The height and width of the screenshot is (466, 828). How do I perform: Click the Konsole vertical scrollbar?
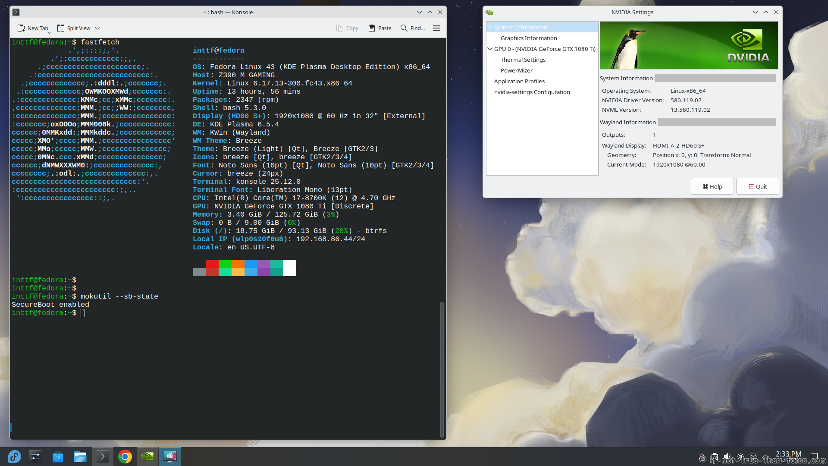tap(442, 369)
